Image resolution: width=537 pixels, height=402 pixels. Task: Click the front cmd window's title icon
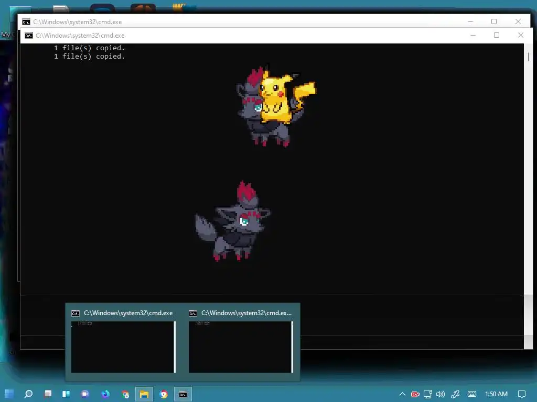point(29,36)
